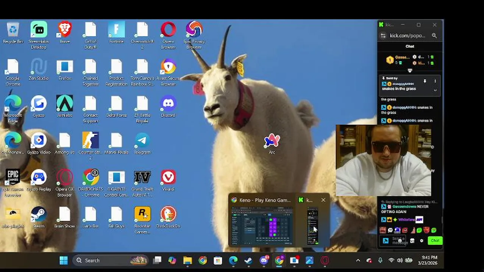Viewport: 484px width, 272px height.
Task: Select the Zen Studio desktop icon
Action: click(39, 70)
